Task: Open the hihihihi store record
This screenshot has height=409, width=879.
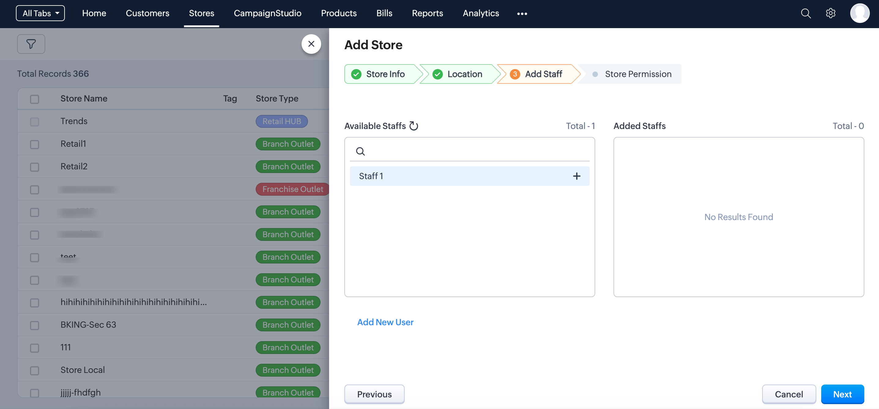Action: coord(134,302)
